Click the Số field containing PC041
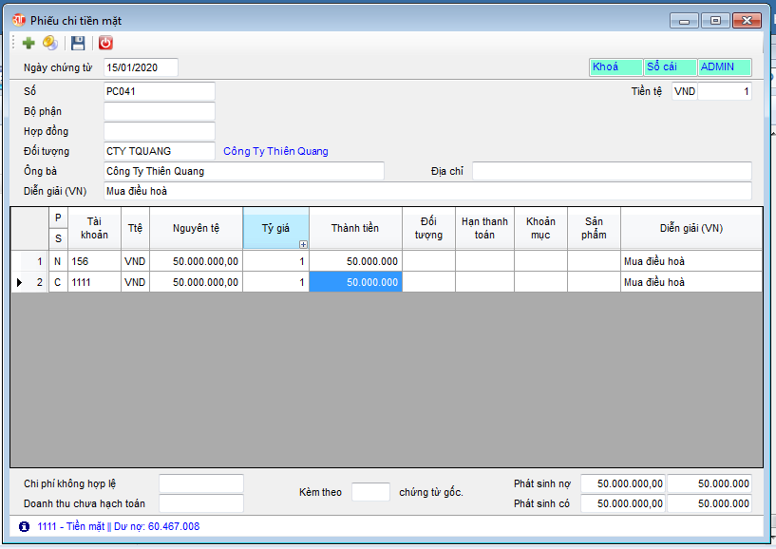The width and height of the screenshot is (776, 549). pos(159,91)
